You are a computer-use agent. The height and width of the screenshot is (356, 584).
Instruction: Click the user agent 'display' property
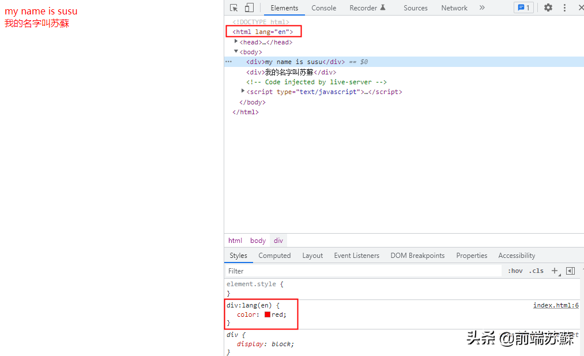(251, 344)
